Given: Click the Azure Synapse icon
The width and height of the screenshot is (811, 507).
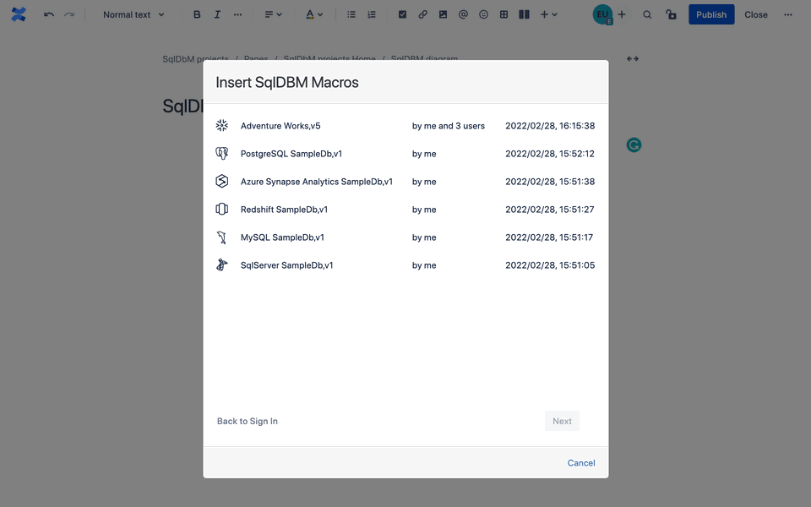Looking at the screenshot, I should point(222,181).
